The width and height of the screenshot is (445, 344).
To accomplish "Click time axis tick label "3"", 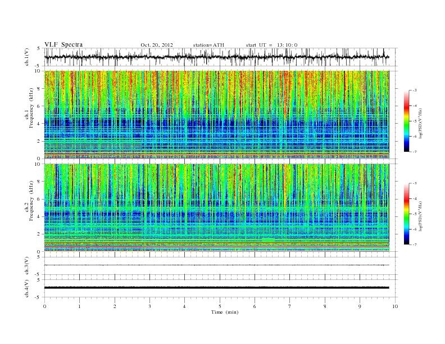I will 150,306.
